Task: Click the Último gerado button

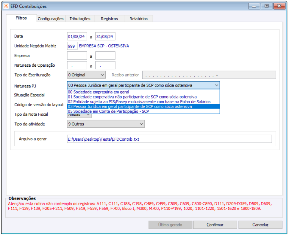Action: 170,225
